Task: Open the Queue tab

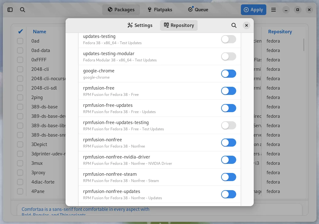Action: tap(198, 9)
